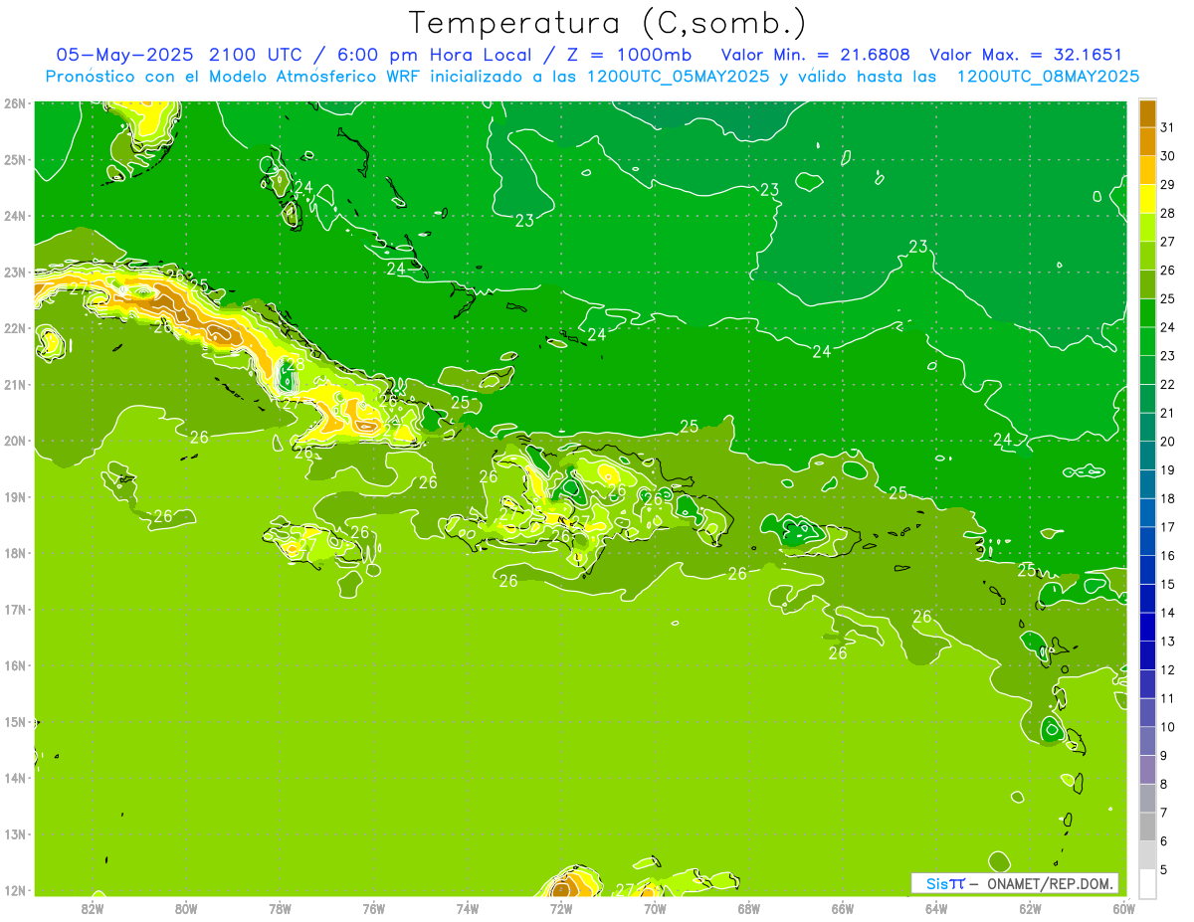Click the '74W' longitude axis label

[468, 908]
